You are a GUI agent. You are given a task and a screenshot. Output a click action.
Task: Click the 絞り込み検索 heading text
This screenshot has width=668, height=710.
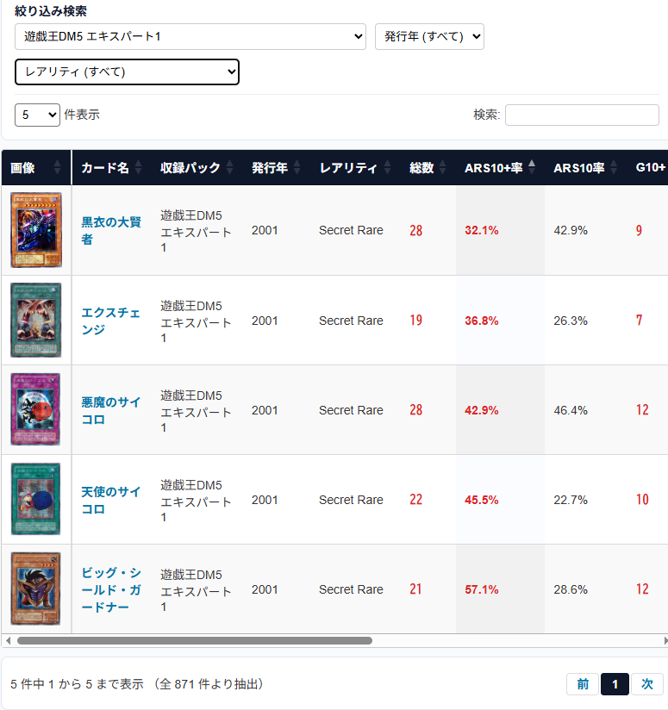click(x=50, y=11)
